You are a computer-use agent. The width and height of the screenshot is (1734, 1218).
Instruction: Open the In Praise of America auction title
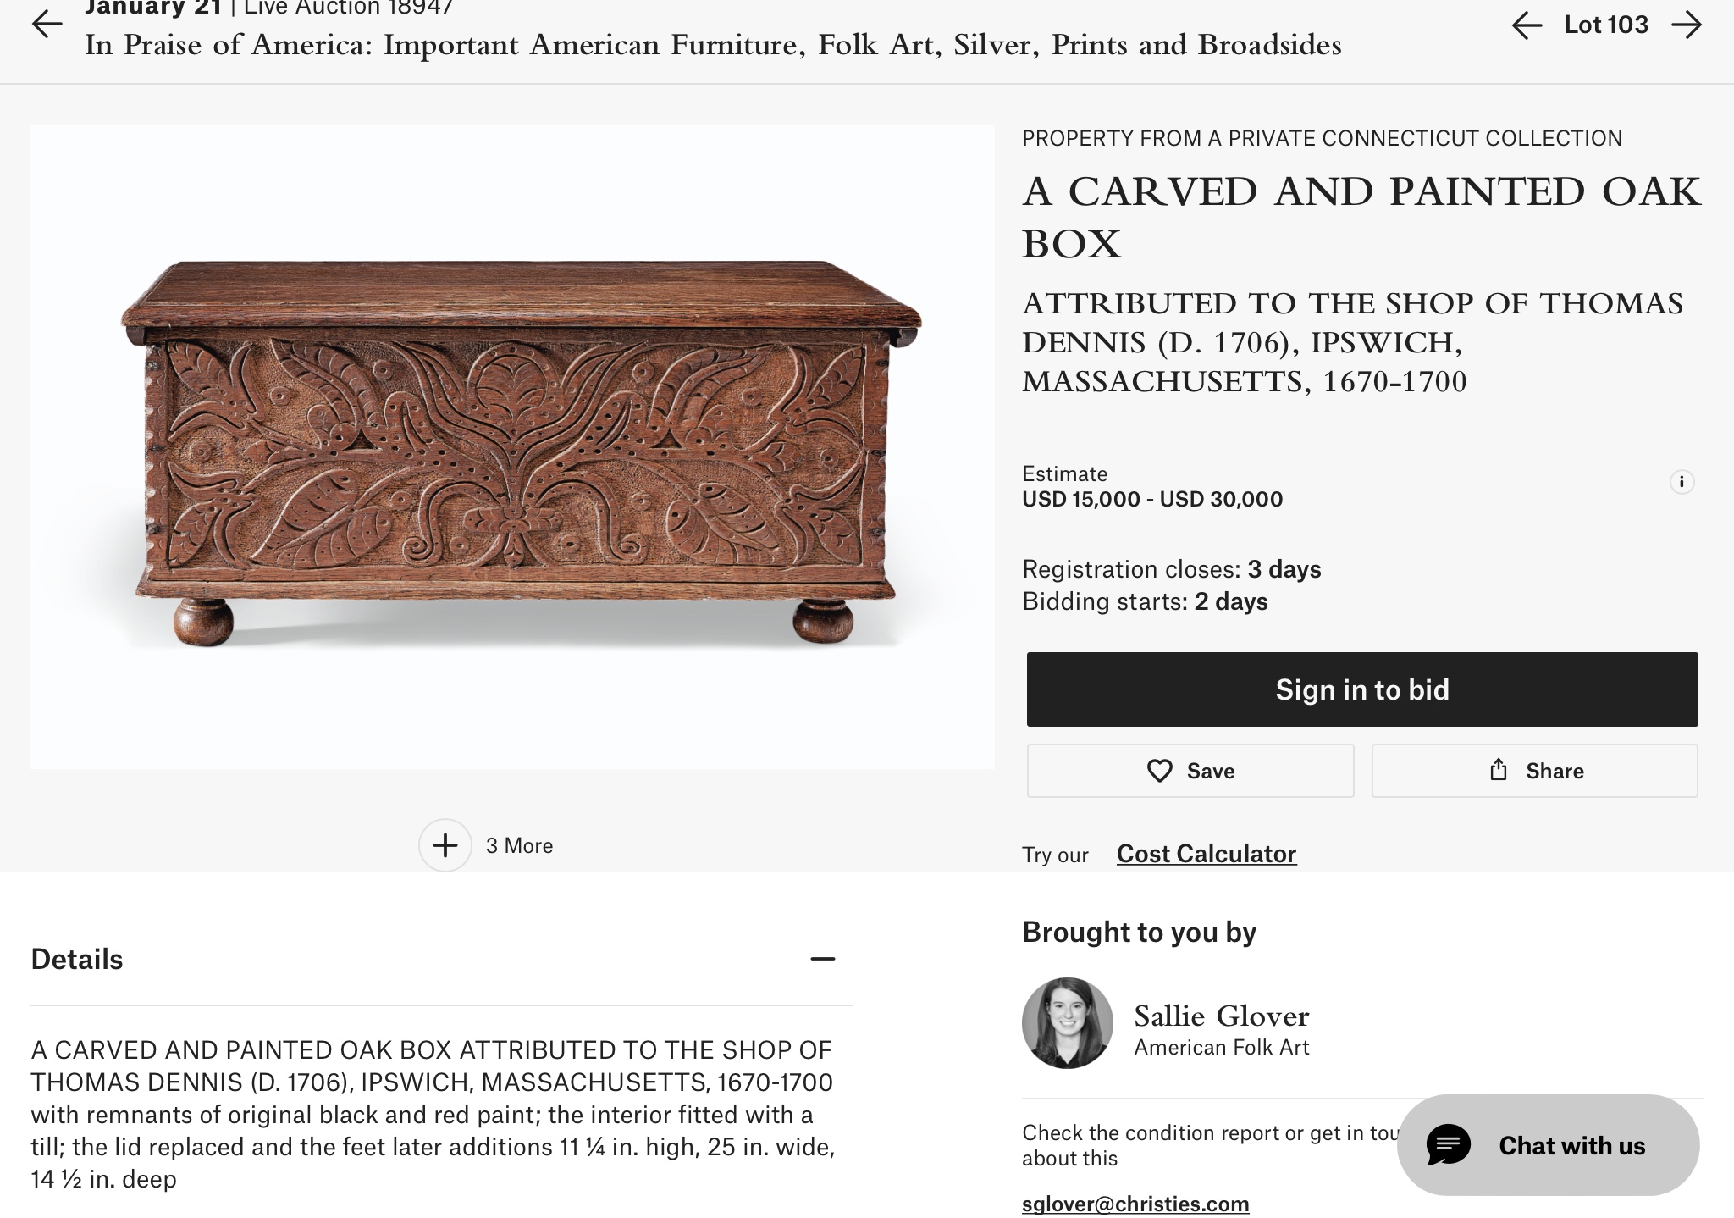[x=713, y=45]
